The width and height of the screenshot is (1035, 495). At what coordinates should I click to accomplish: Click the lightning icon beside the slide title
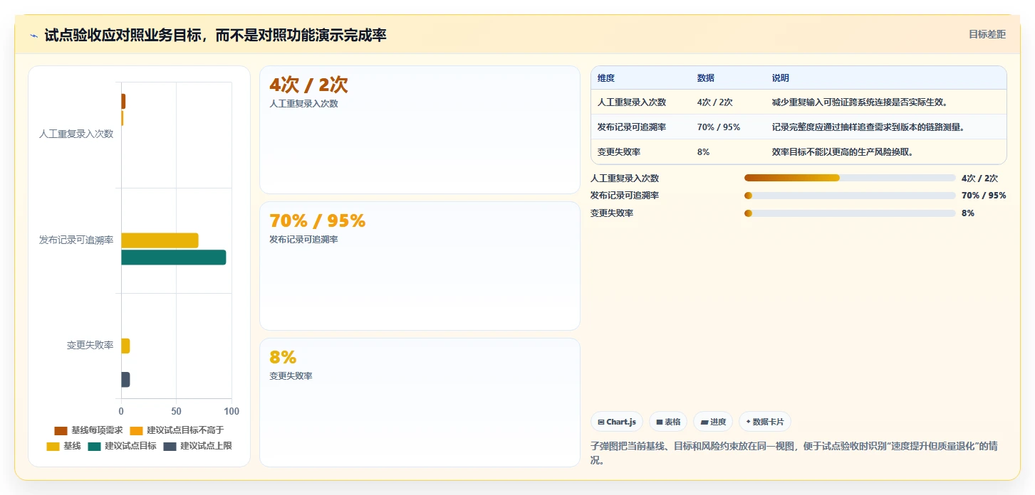point(34,36)
